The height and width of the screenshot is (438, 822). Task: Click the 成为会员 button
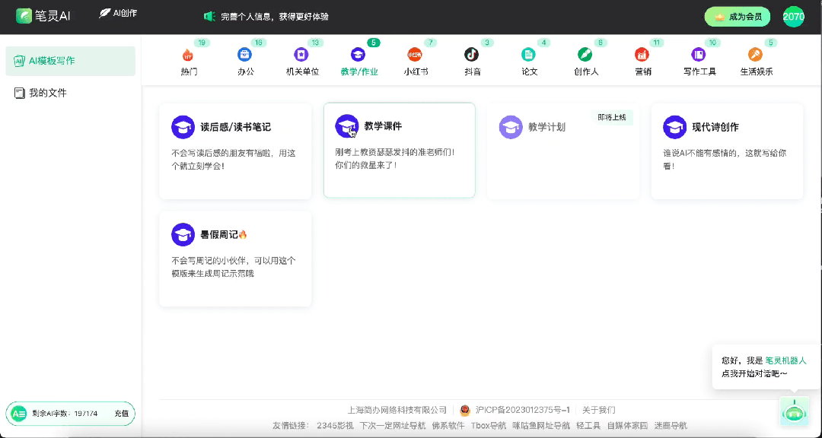[737, 15]
